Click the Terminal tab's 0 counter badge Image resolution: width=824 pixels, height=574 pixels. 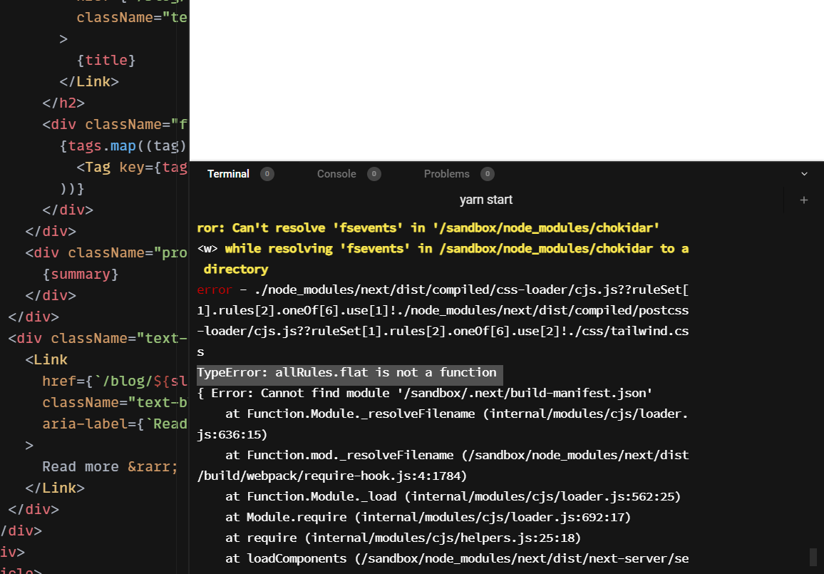(x=267, y=174)
